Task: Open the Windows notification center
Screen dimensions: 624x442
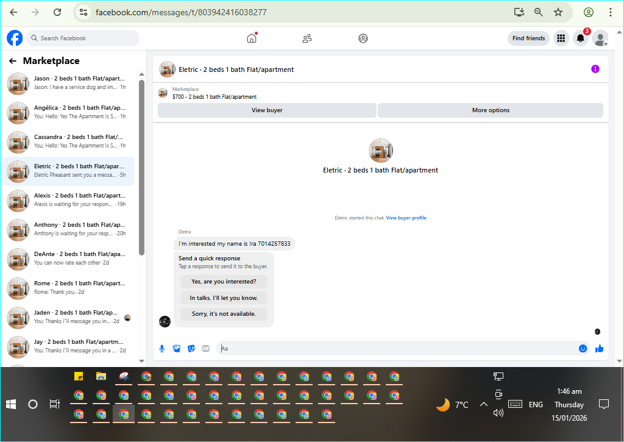Action: tap(604, 405)
